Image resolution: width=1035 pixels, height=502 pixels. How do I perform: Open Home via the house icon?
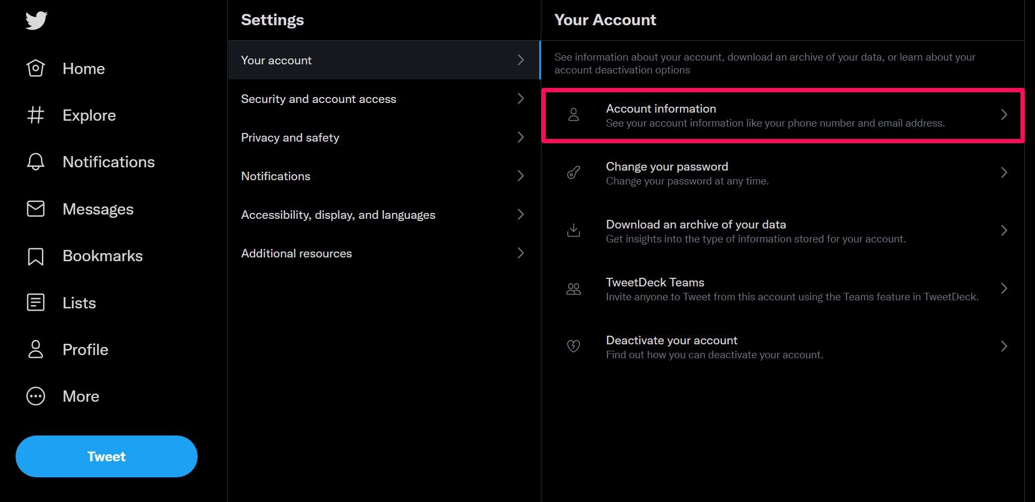(35, 69)
